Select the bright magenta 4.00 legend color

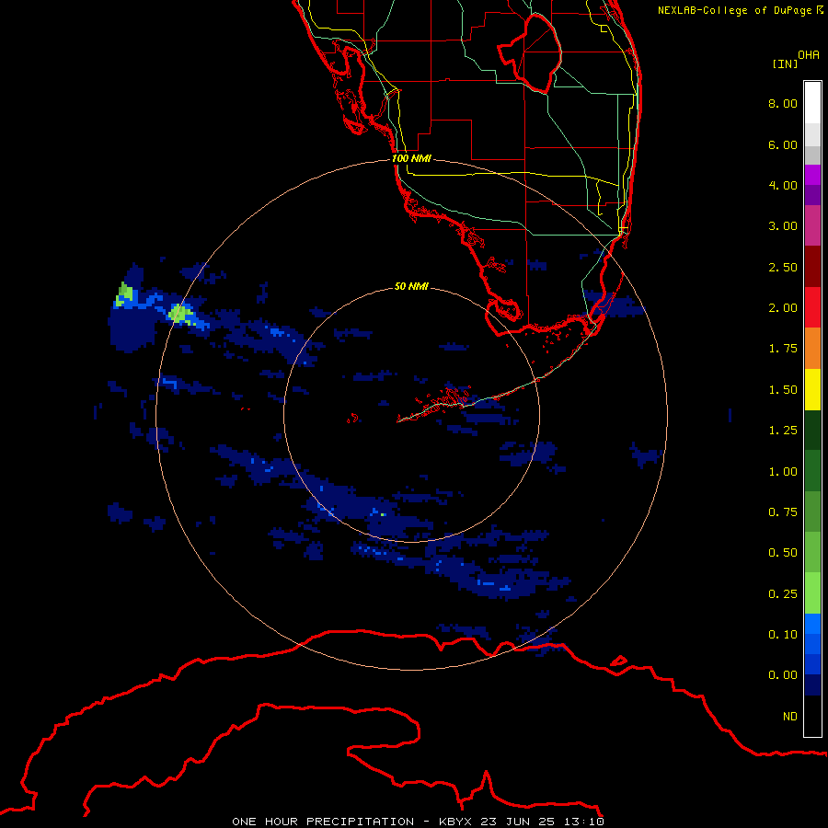[812, 175]
